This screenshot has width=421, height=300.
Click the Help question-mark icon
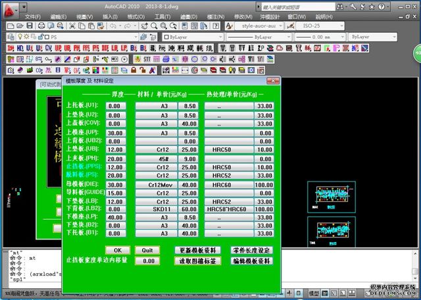point(216,26)
